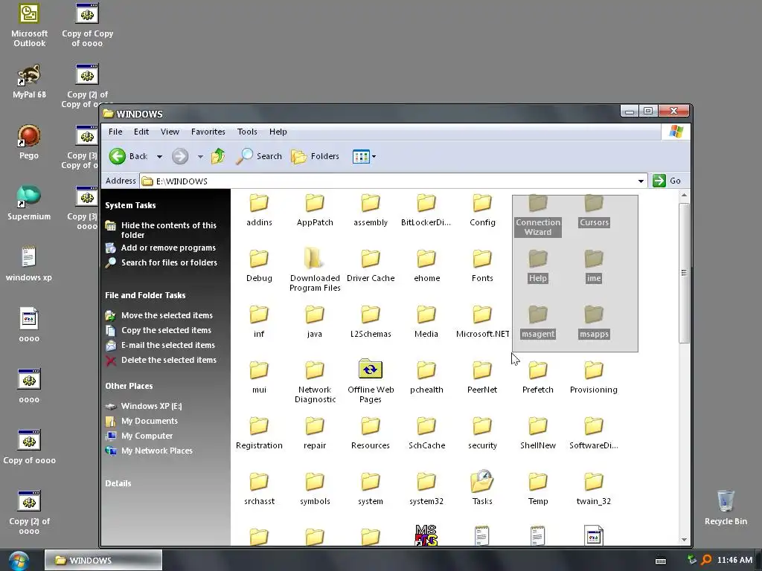Viewport: 762px width, 571px height.
Task: Open the File menu
Action: tap(115, 132)
